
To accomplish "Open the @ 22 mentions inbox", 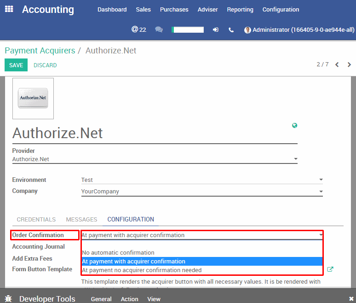I will (x=139, y=29).
